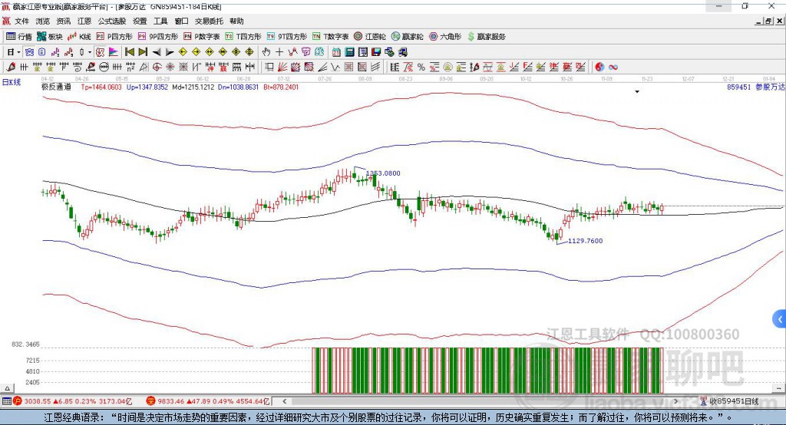Click the percent sign drawing tool
The width and height of the screenshot is (786, 425).
(x=421, y=67)
